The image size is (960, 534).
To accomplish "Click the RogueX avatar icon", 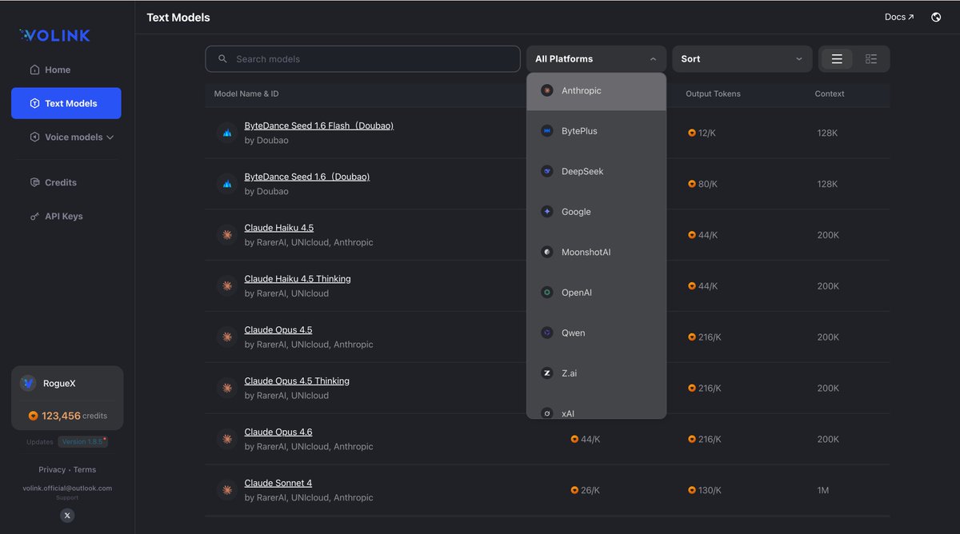I will click(28, 383).
